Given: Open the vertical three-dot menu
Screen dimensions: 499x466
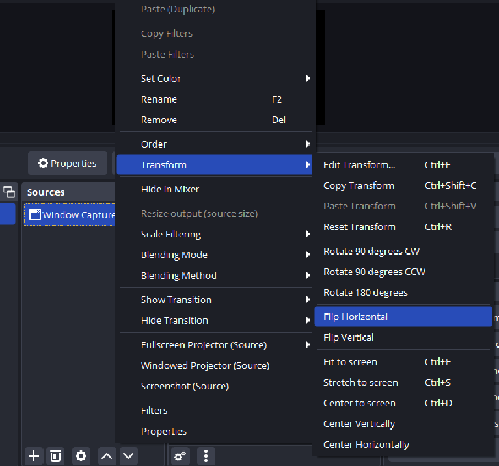Looking at the screenshot, I should point(206,456).
